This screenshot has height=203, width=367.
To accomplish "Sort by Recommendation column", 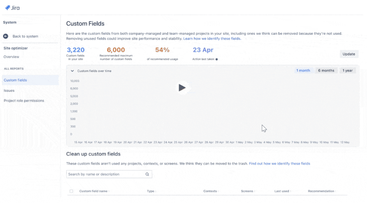I will point(321,191).
